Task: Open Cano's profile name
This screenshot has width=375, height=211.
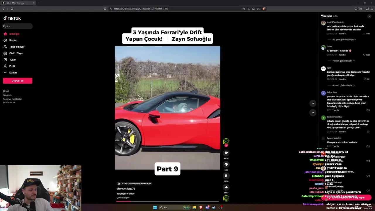Action: coord(329,47)
